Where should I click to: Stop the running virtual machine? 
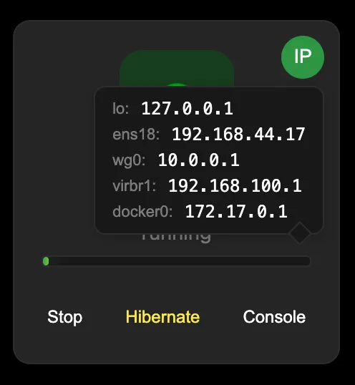click(x=65, y=317)
